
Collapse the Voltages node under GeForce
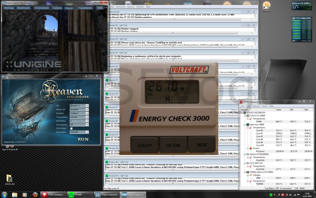point(248,175)
